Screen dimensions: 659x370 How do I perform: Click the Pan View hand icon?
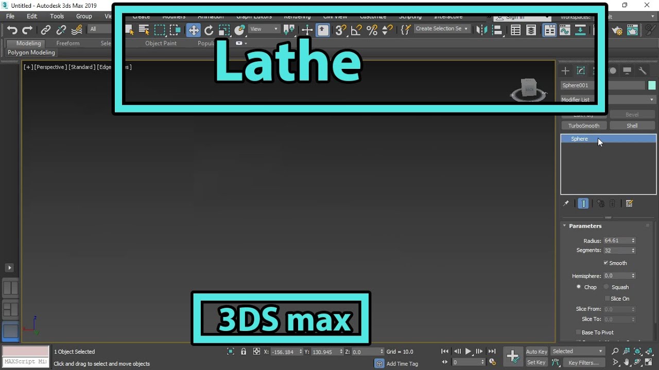click(627, 363)
